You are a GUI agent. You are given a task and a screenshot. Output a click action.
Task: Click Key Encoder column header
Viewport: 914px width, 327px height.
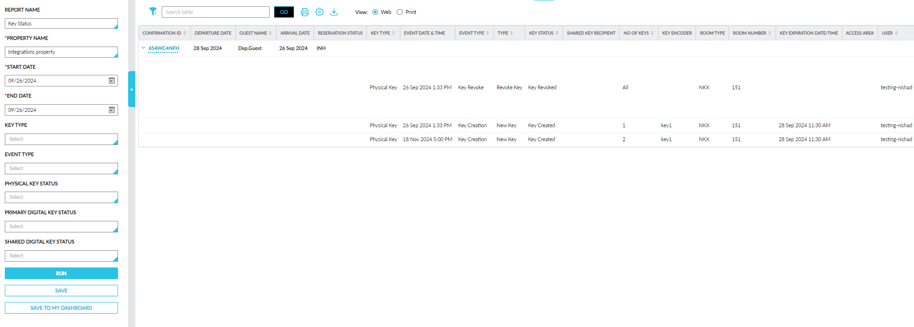pos(677,33)
